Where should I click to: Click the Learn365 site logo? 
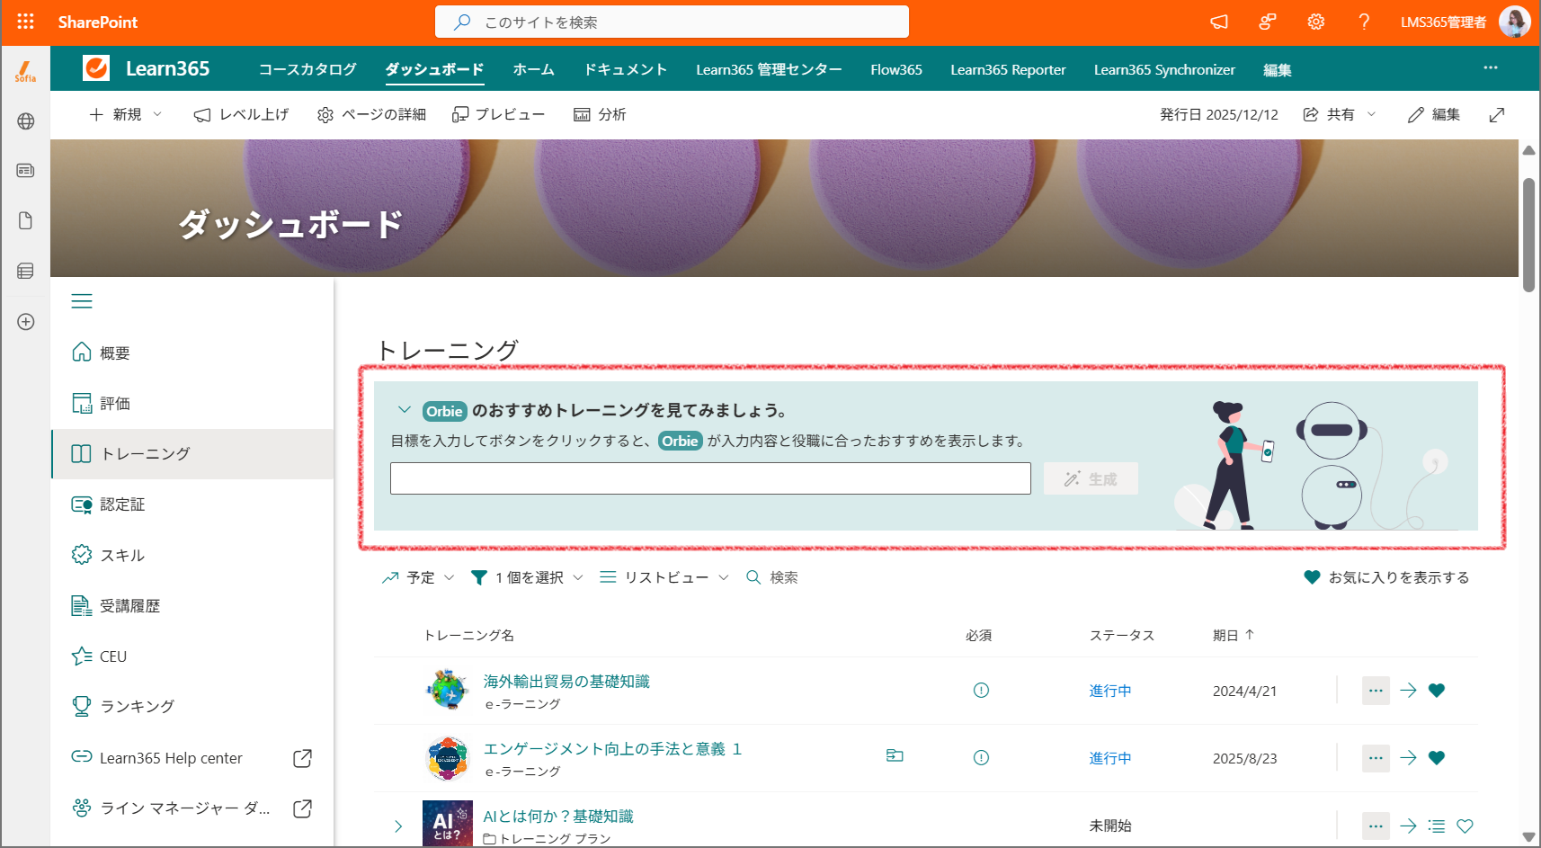point(96,68)
